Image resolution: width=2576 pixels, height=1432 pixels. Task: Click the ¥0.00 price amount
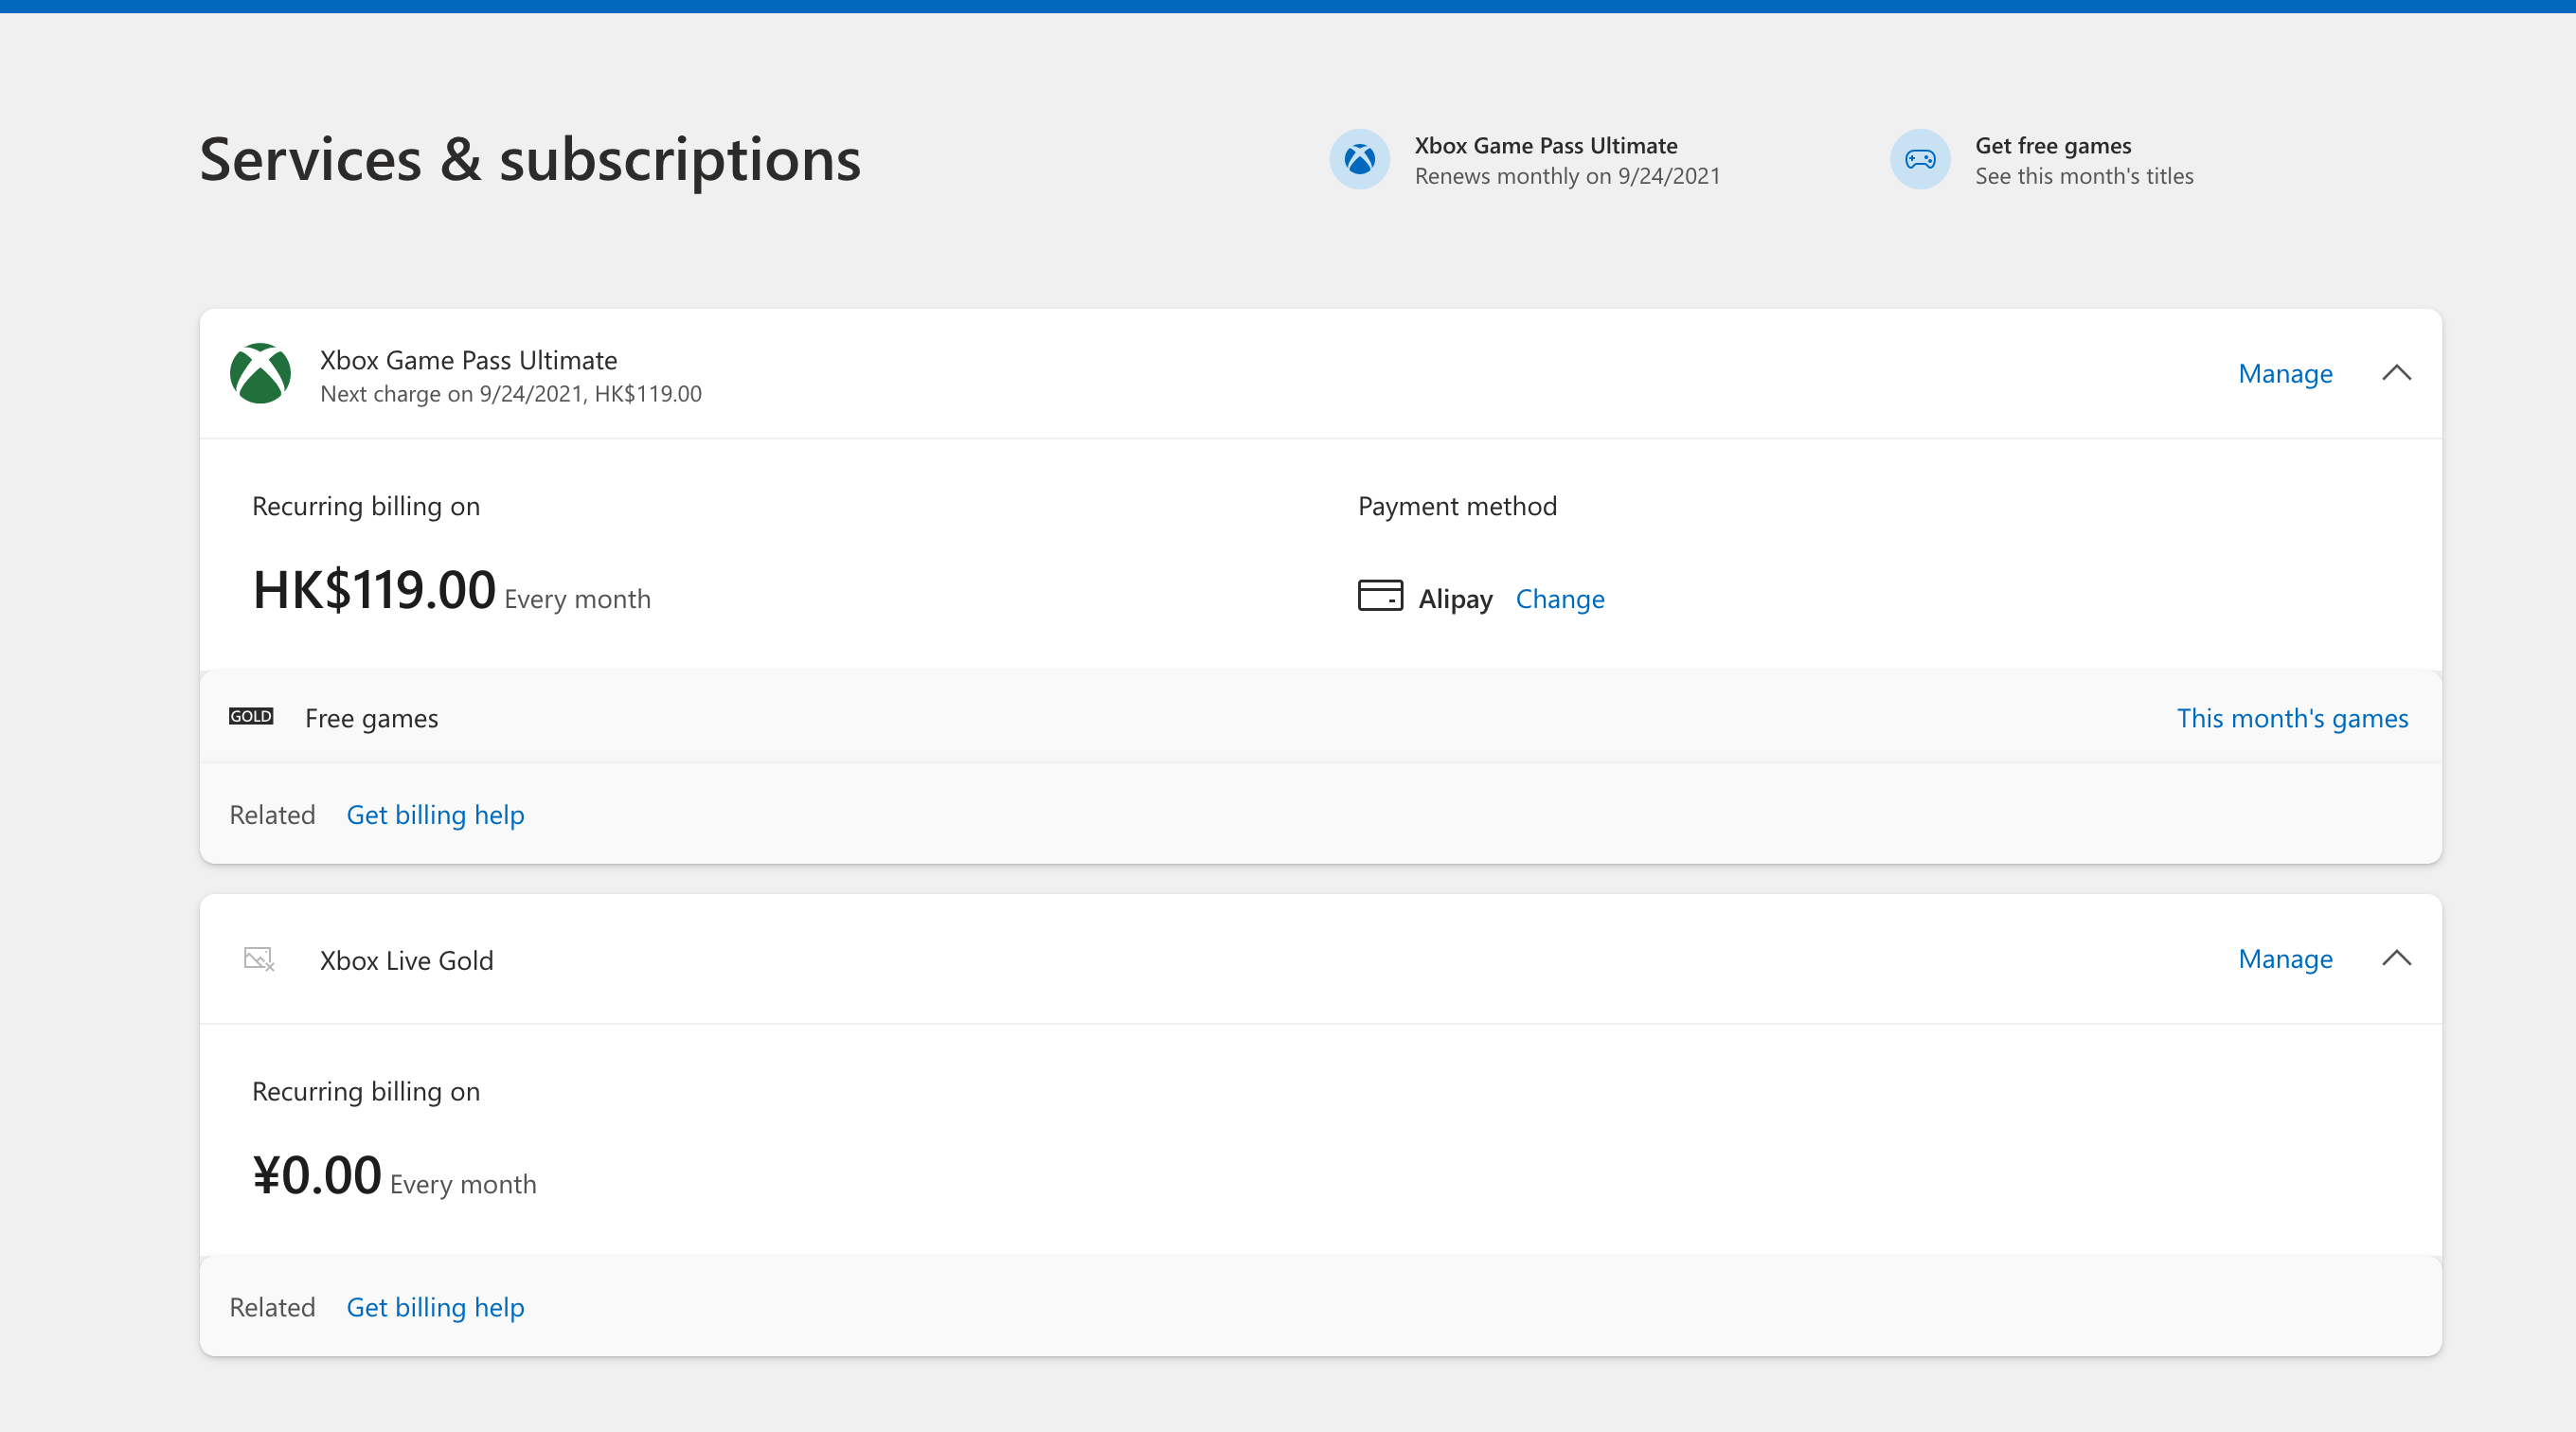pos(317,1174)
